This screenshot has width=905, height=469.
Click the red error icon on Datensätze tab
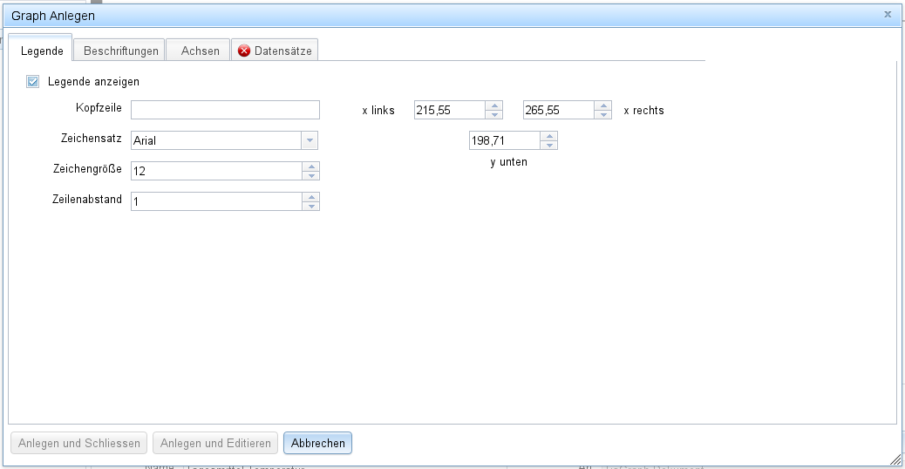pos(244,51)
